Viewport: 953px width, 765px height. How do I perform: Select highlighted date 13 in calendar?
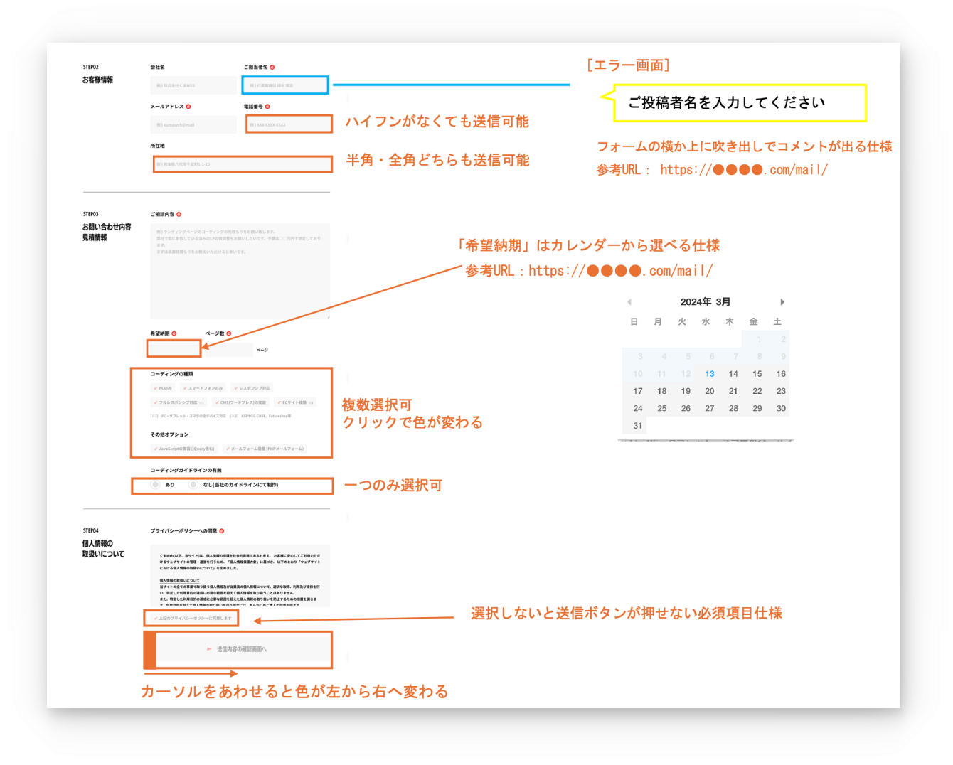pos(709,374)
